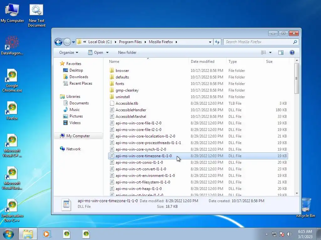Select Local Disk (C:) in address bar
The image size is (321, 240).
point(100,42)
